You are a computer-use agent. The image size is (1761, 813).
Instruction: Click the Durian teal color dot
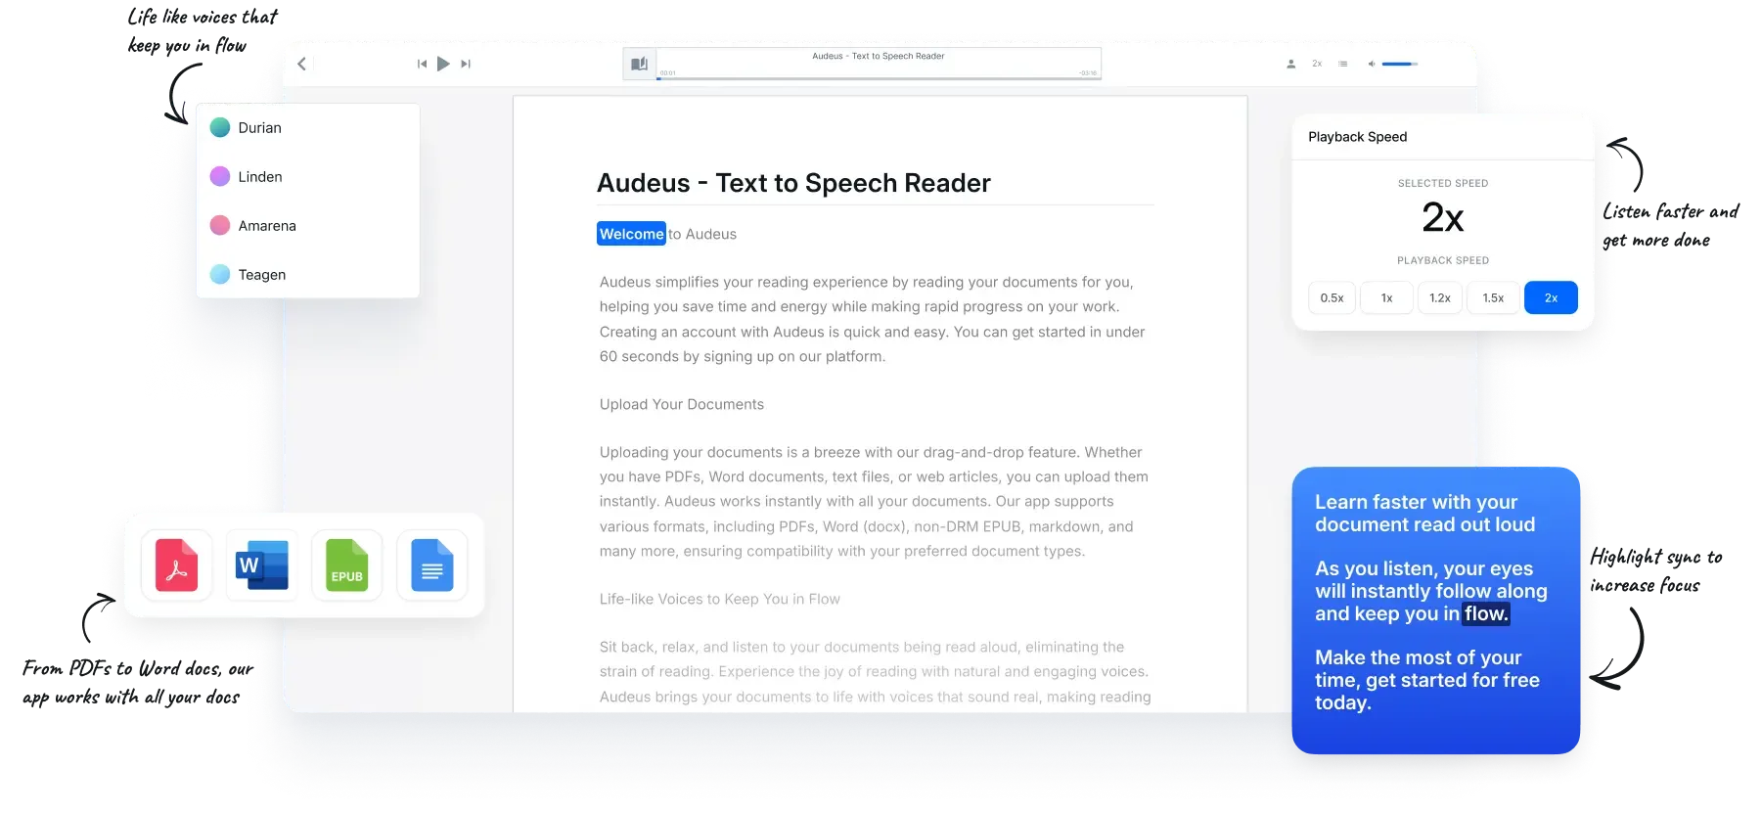point(220,128)
